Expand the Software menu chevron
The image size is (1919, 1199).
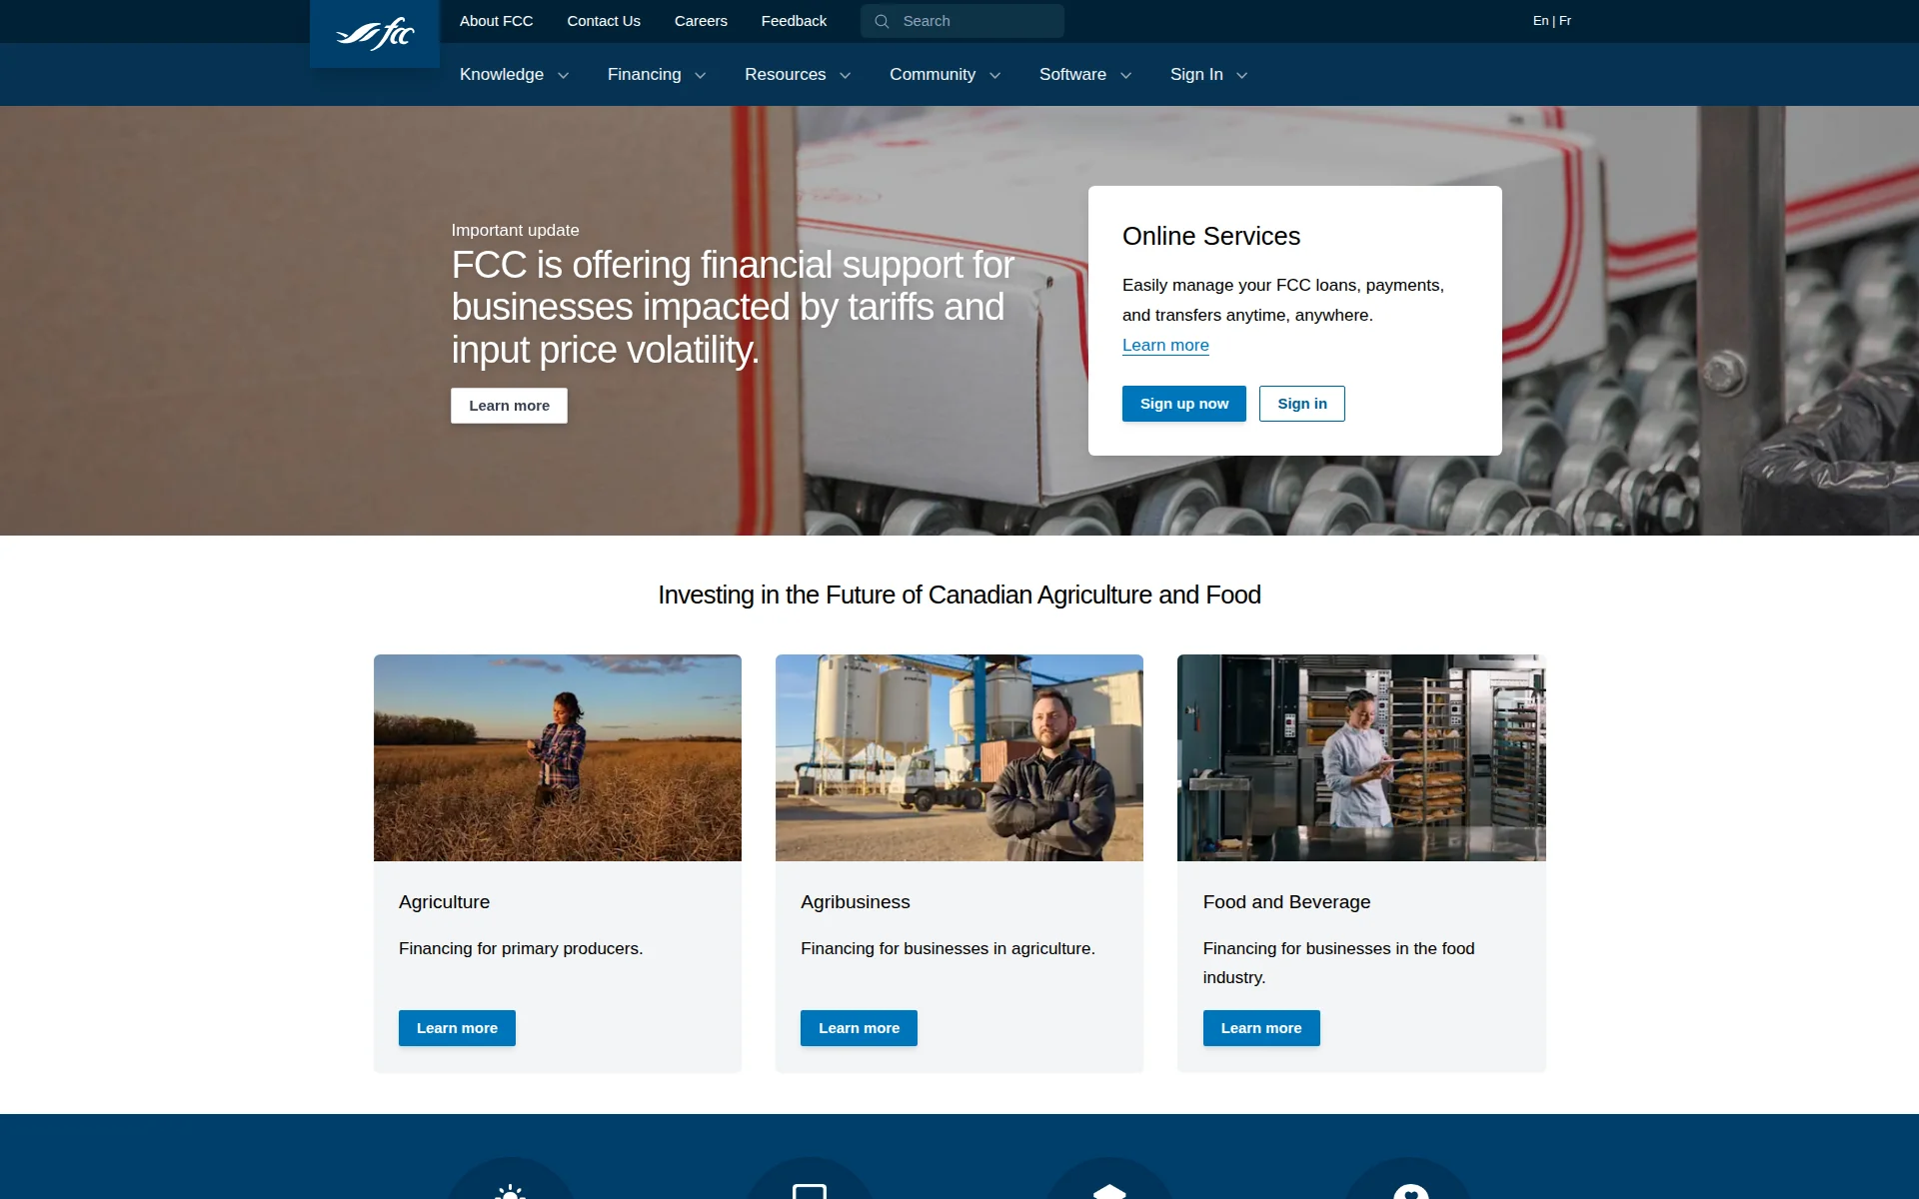tap(1125, 75)
